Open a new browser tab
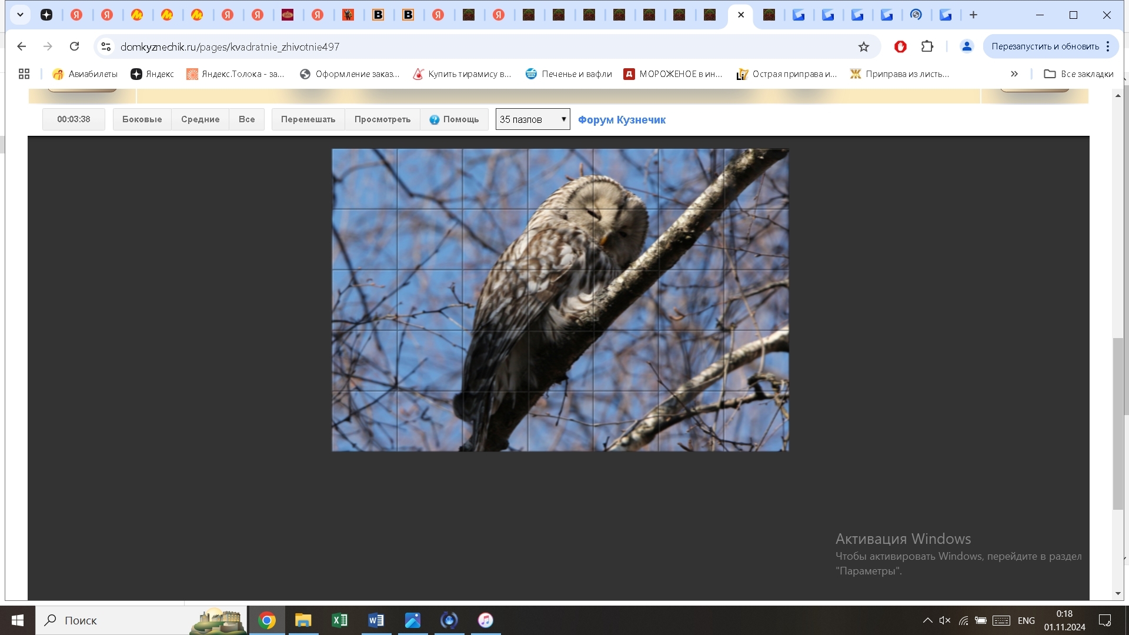 tap(973, 15)
